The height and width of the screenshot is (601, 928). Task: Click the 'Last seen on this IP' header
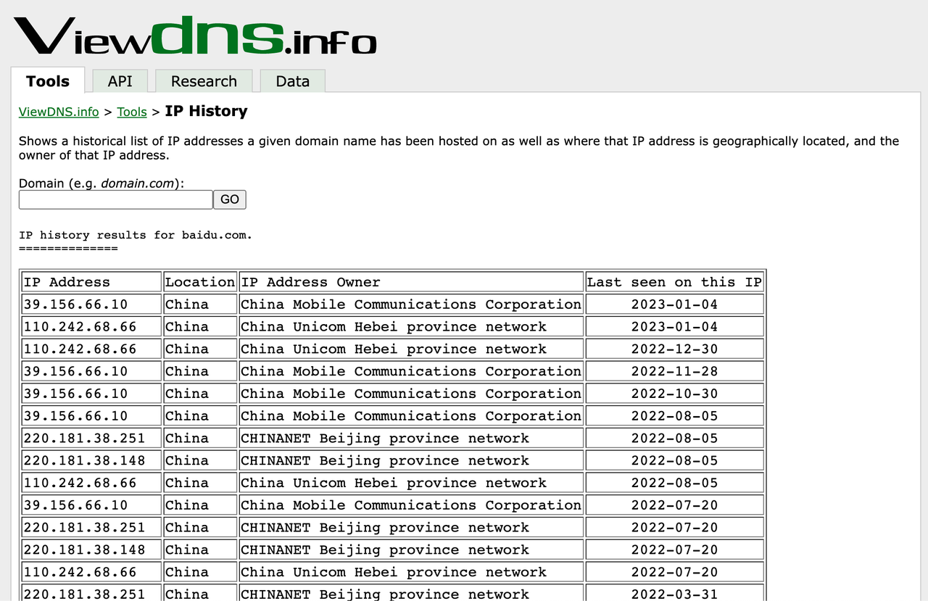674,282
